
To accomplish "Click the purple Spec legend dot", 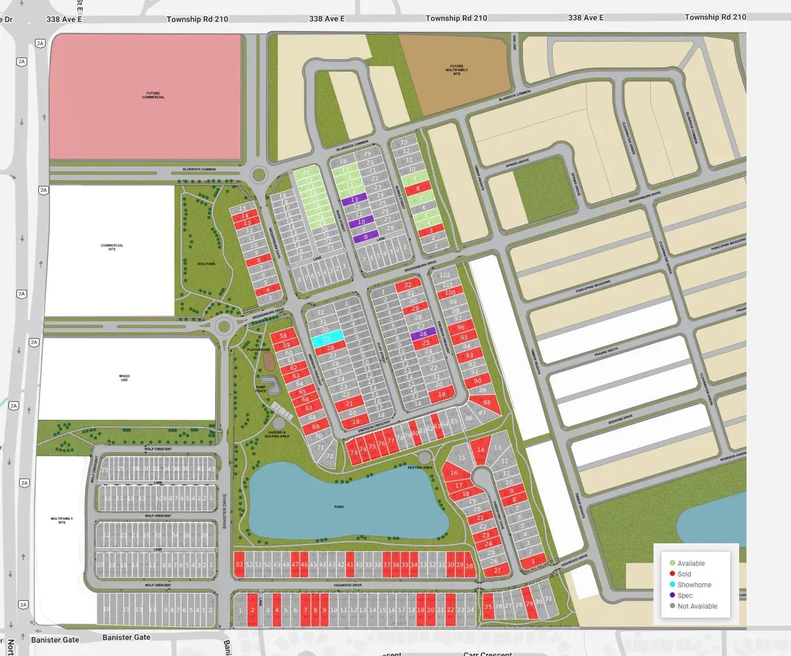I will (x=672, y=595).
